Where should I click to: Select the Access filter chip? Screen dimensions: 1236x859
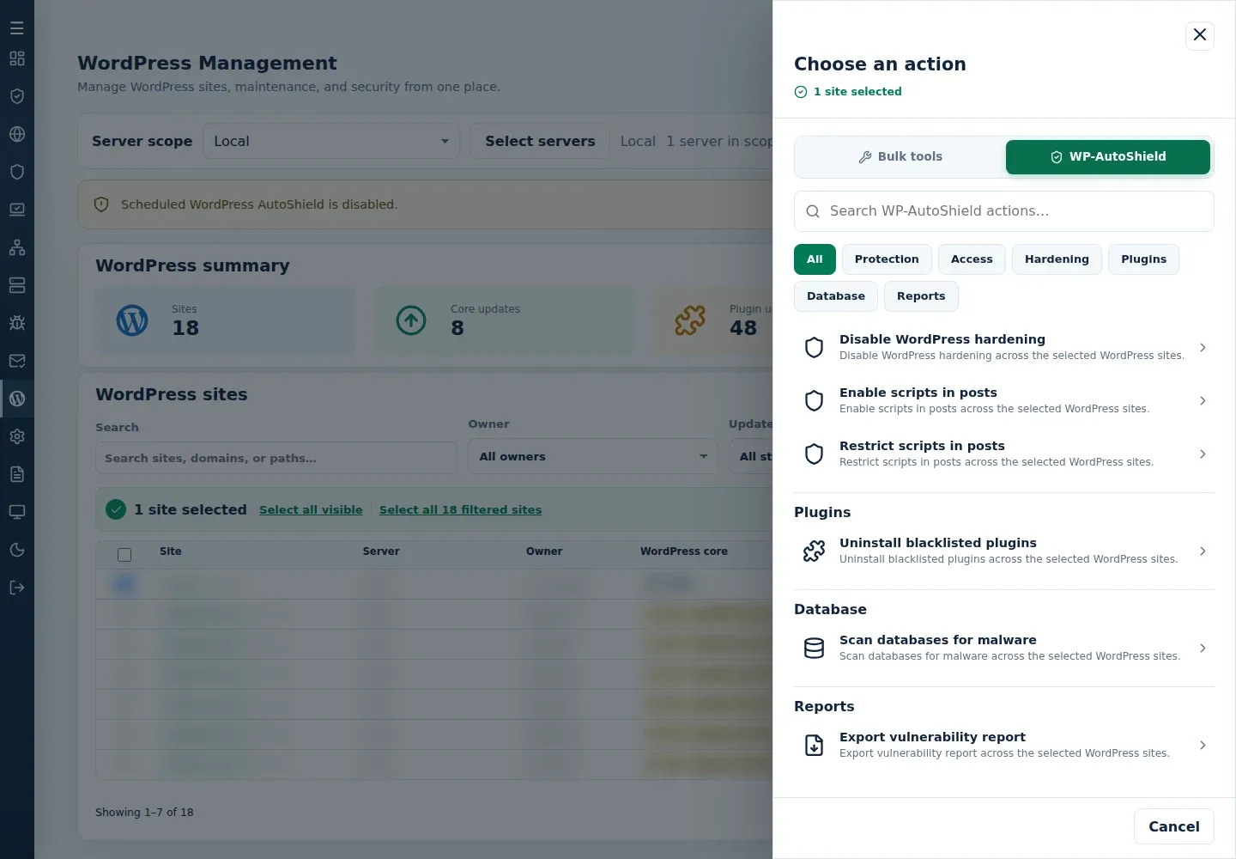pos(972,259)
